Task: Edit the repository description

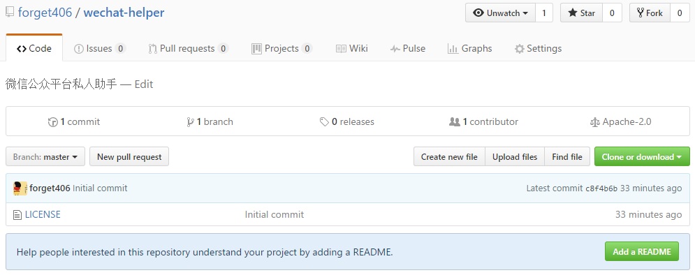Action: click(x=144, y=84)
